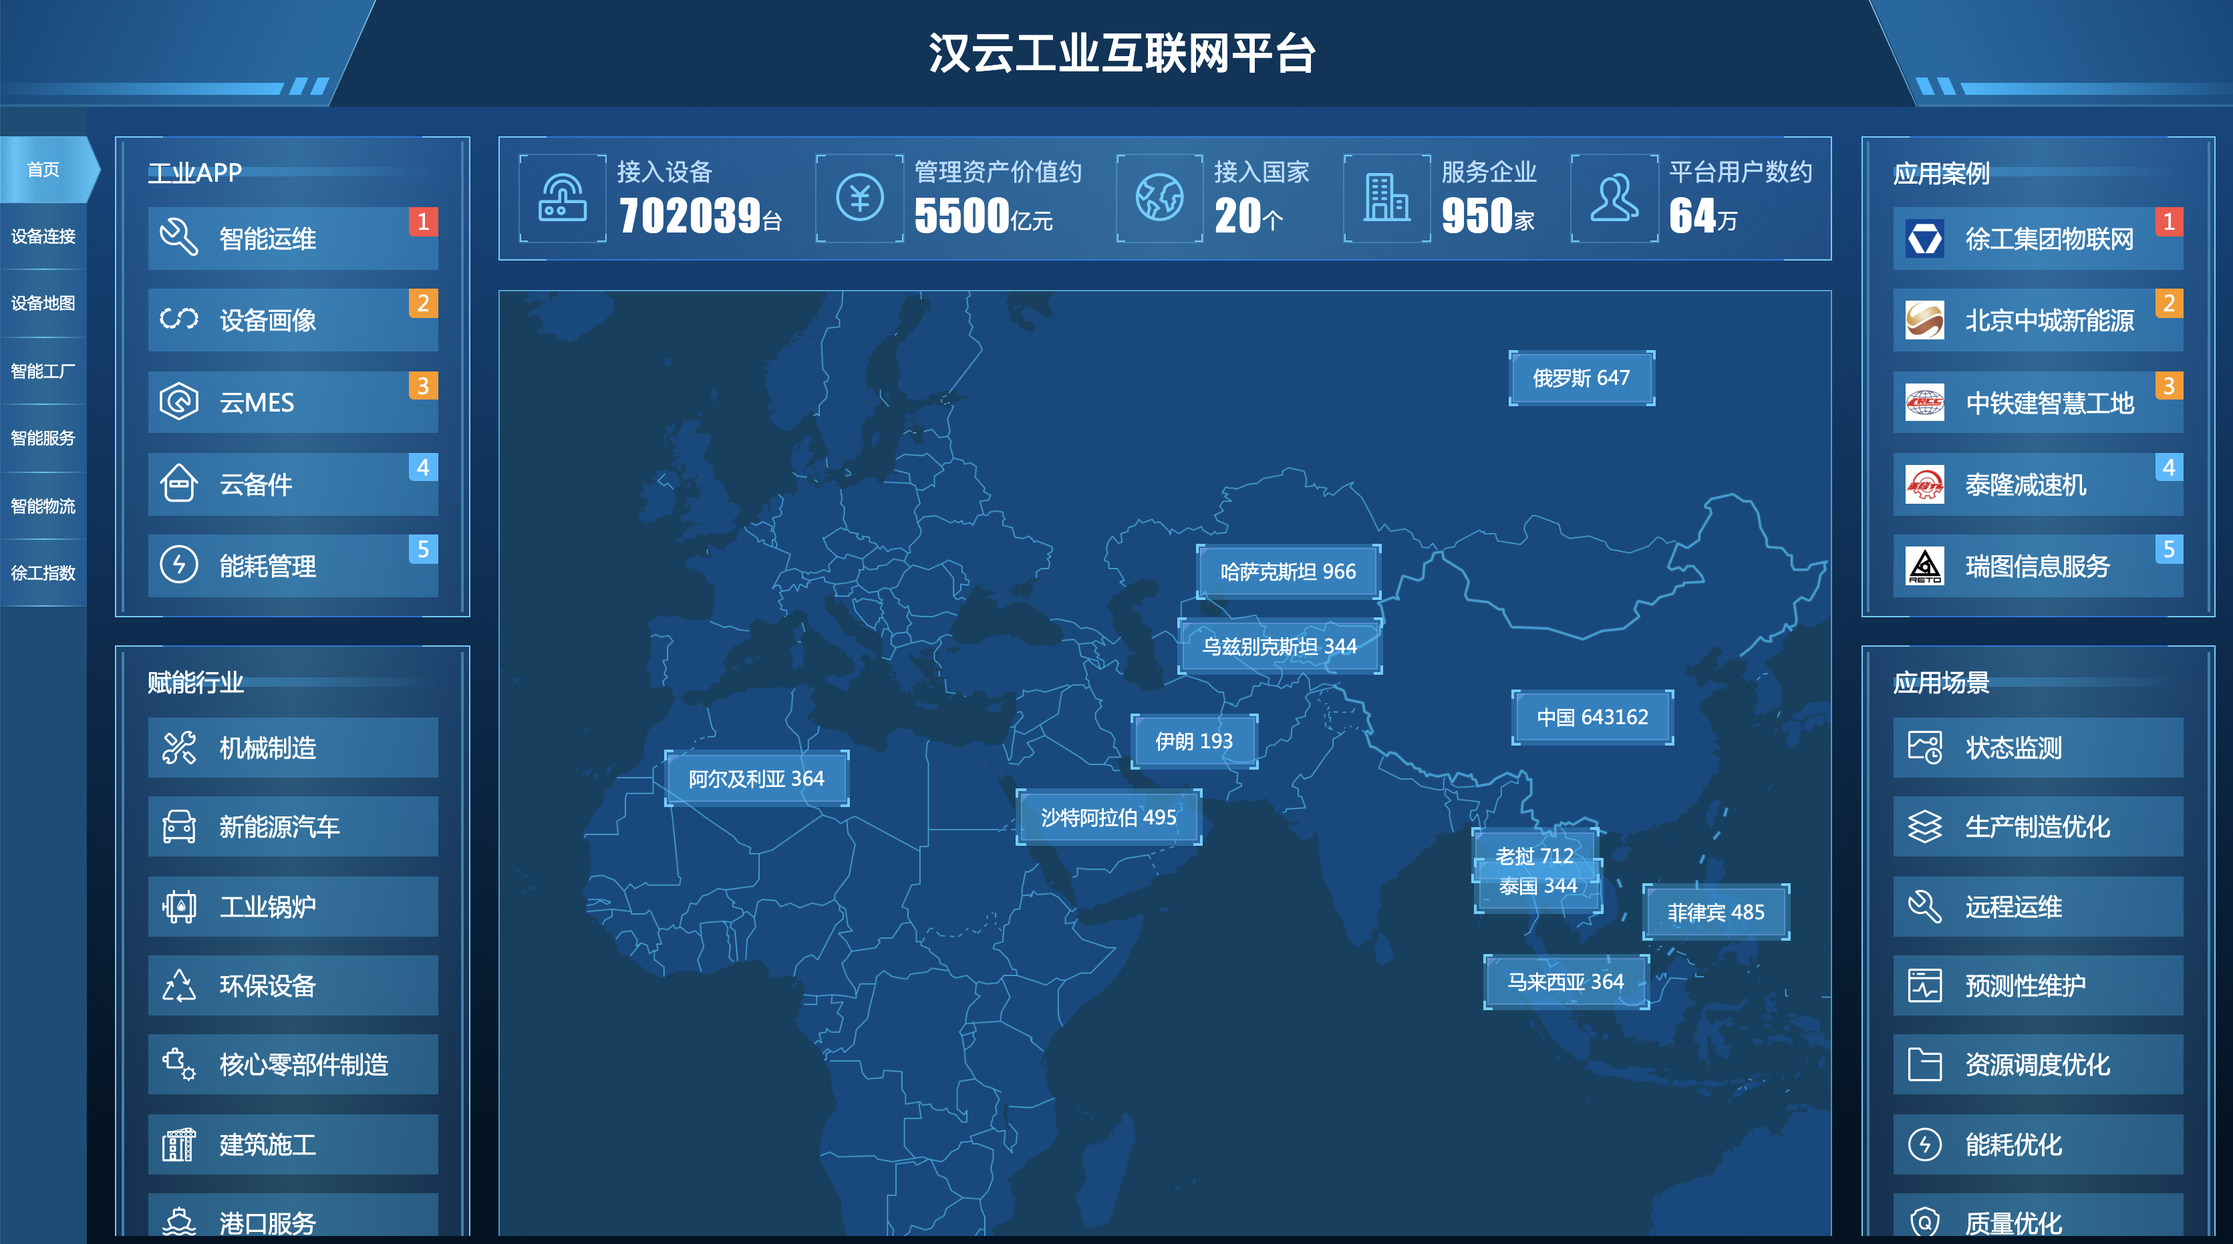
Task: Open the 徐工指数 sidebar tab
Action: coord(43,572)
